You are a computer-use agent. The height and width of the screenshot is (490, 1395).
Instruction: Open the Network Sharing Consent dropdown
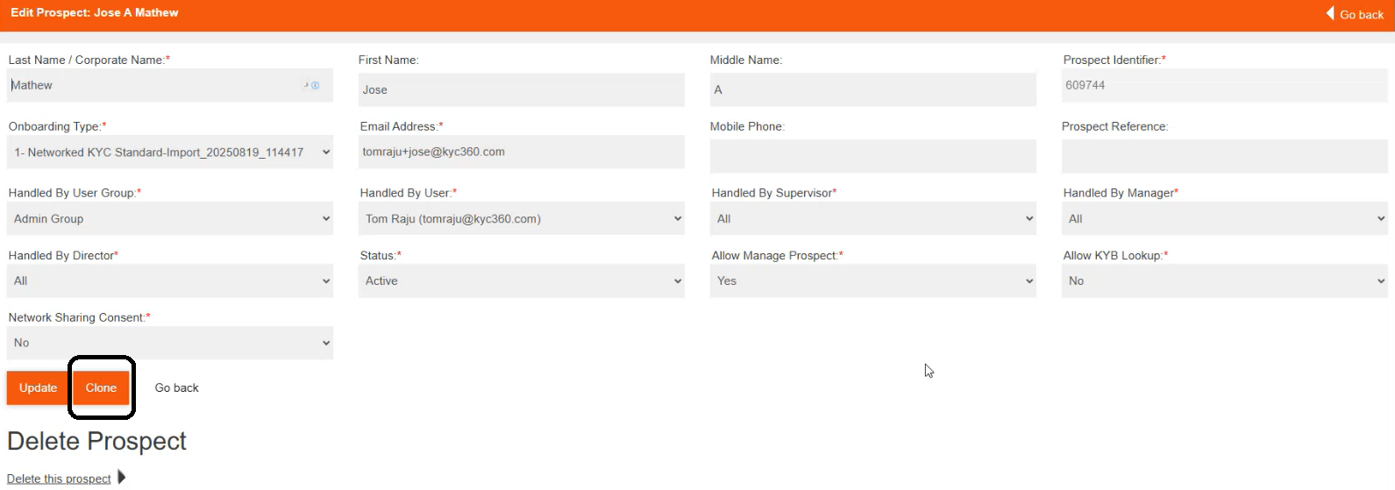pos(170,344)
